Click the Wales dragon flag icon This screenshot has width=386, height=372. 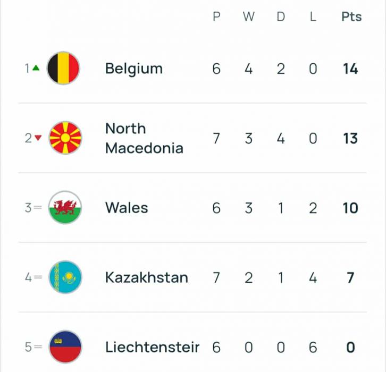coord(65,208)
